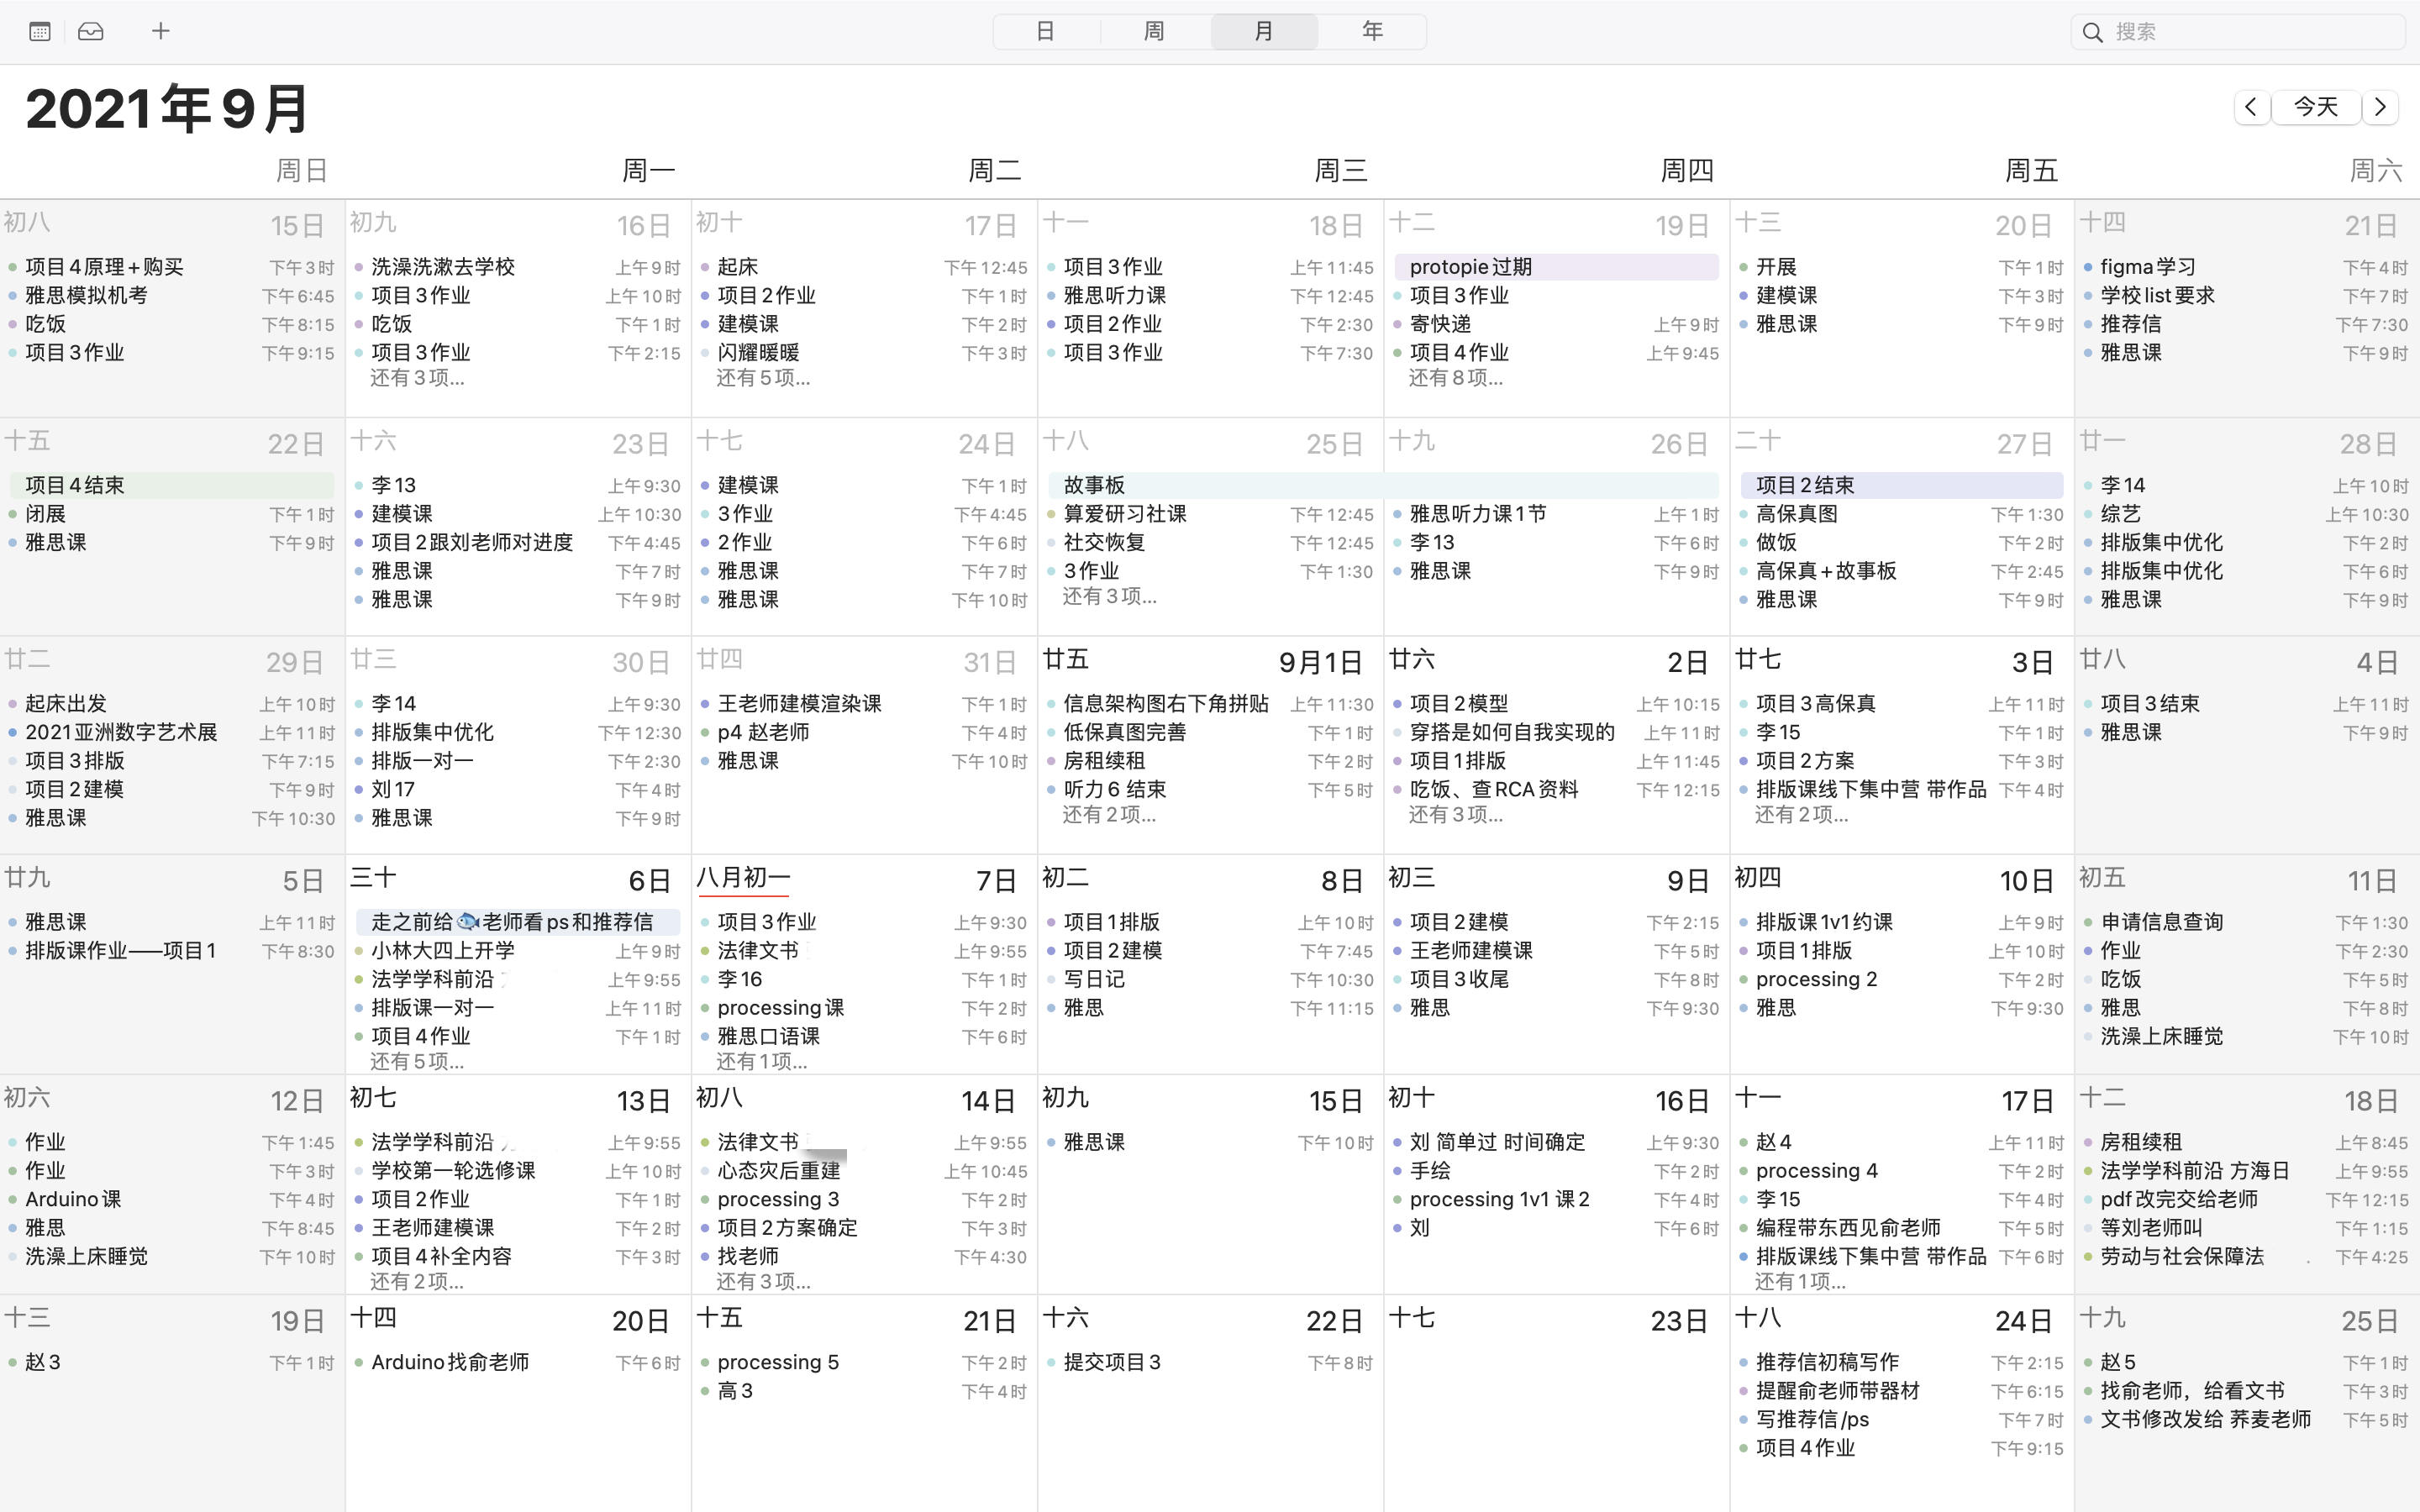The height and width of the screenshot is (1512, 2420).
Task: Click the plus icon to add event
Action: (161, 32)
